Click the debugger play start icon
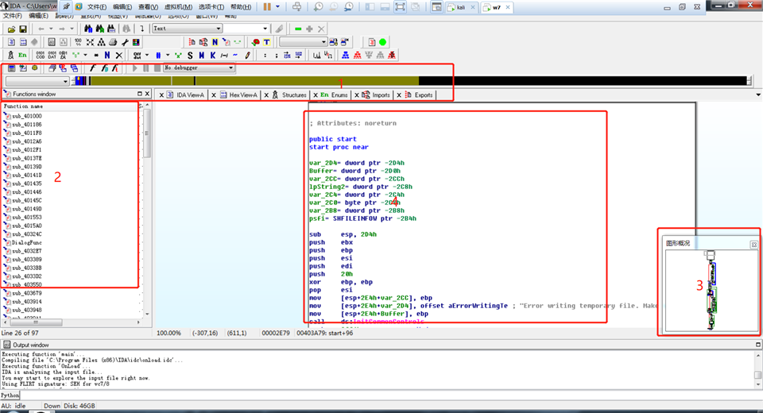 point(135,68)
